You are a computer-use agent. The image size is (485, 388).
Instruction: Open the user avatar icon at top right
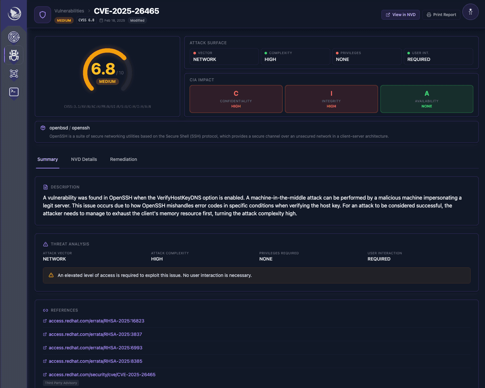click(470, 12)
